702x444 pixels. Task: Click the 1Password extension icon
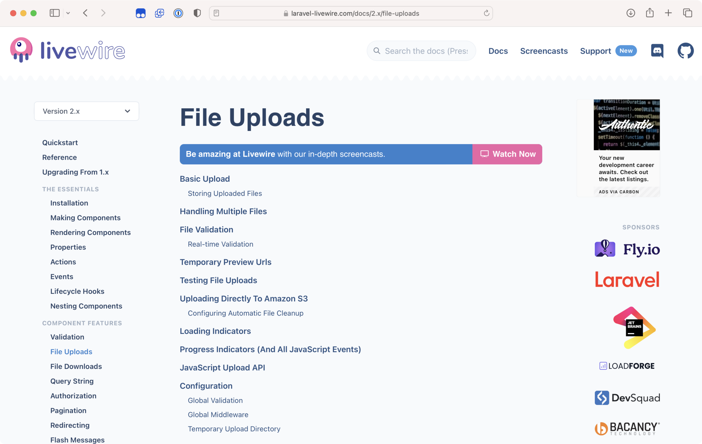[x=178, y=13]
